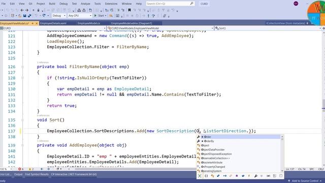
Task: Open the Extensions menu
Action: pyautogui.click(x=111, y=4)
